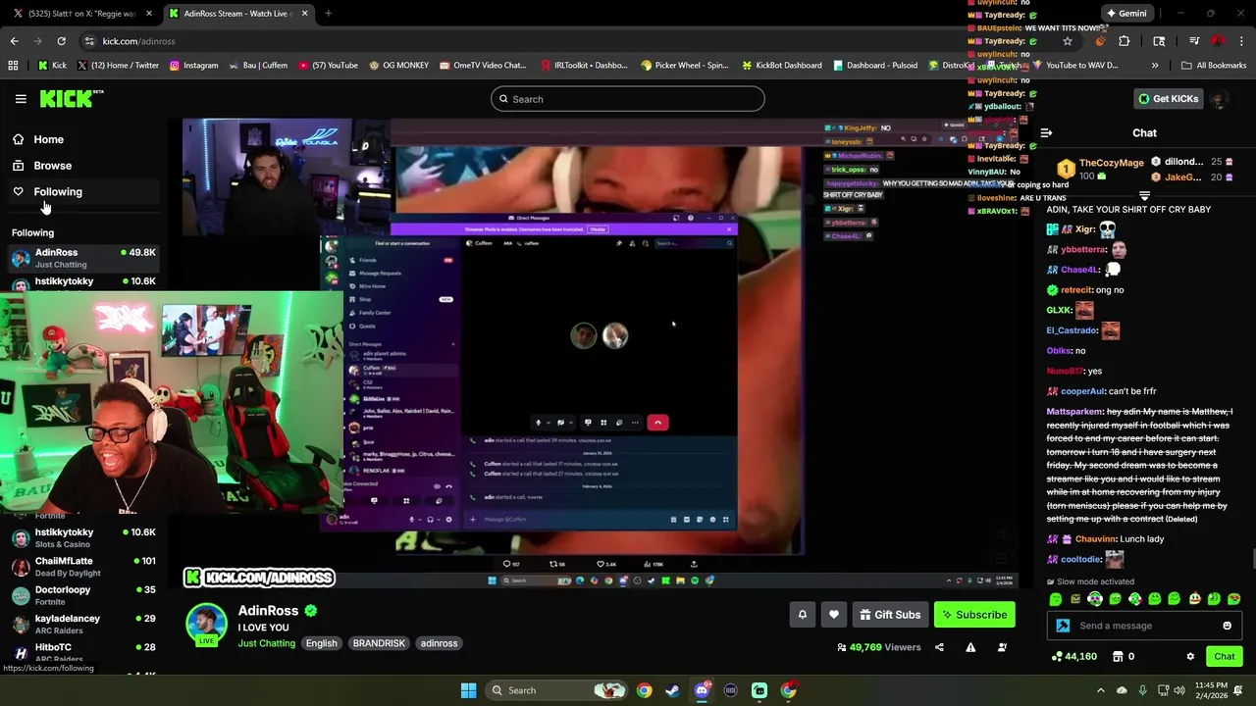Open volume control in system tray

1179,690
